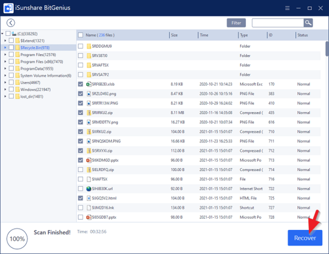Click the blank file icon of $IVAFTSX
Viewport: 329px width, 254px height.
89,179
